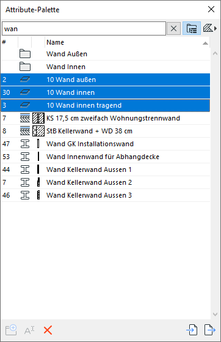Select Wand GK Installationswand profile

(106, 144)
